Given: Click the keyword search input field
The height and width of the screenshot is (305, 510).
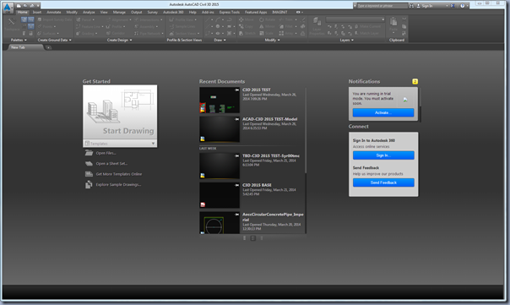Looking at the screenshot, I should (x=382, y=6).
